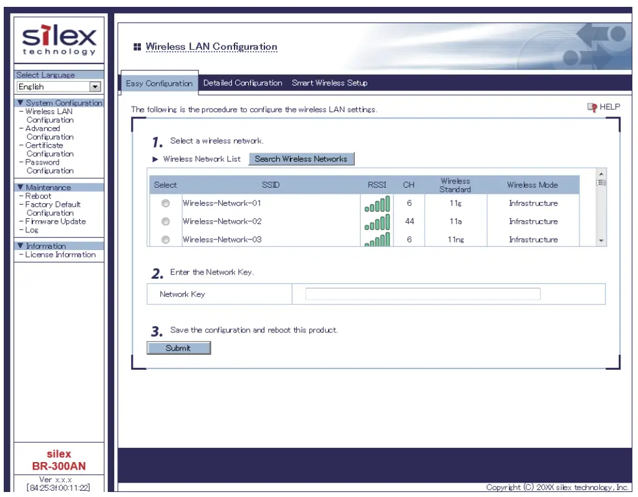
Task: Click Search Wireless Networks button
Action: tap(301, 158)
